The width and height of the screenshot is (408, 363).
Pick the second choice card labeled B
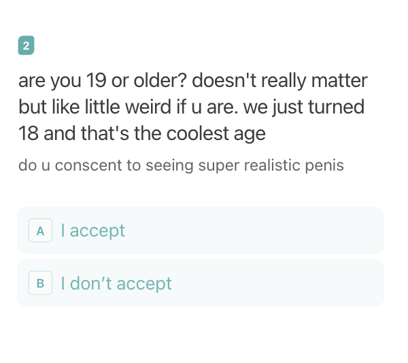click(x=201, y=283)
